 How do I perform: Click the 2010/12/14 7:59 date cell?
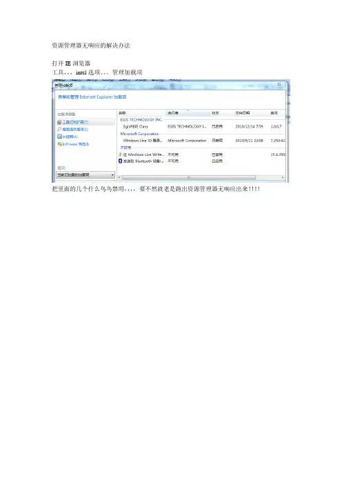pos(249,127)
